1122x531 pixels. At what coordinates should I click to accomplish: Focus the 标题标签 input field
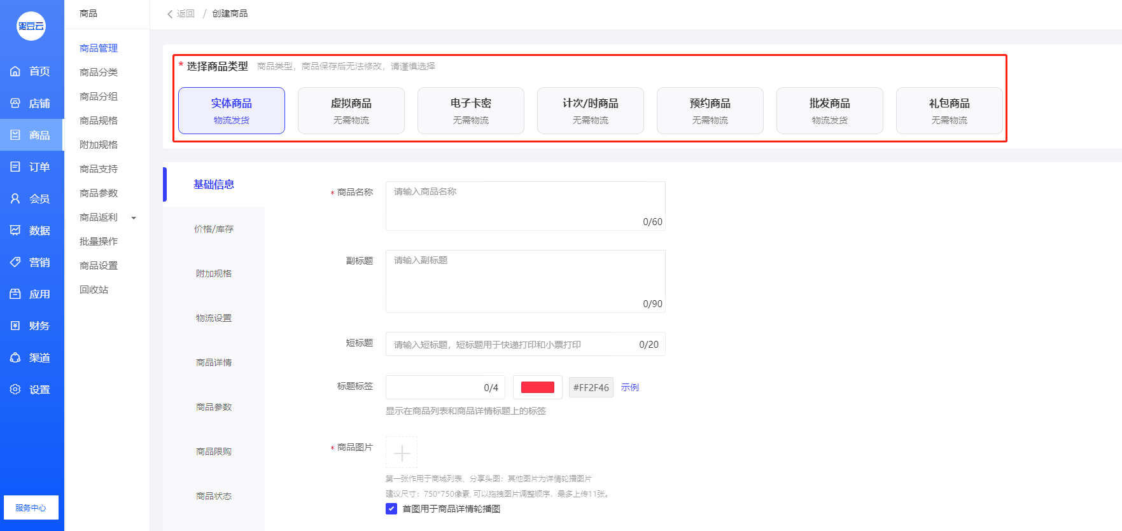click(x=445, y=387)
